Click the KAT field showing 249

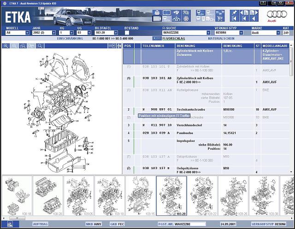(x=286, y=33)
